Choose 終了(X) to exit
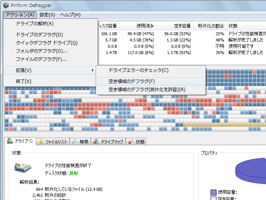Viewport: 266px width, 200px height. coord(51,81)
